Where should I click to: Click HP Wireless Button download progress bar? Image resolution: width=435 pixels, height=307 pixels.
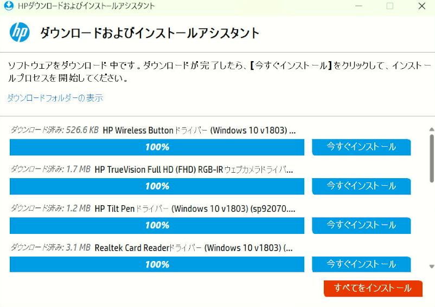[x=157, y=147]
